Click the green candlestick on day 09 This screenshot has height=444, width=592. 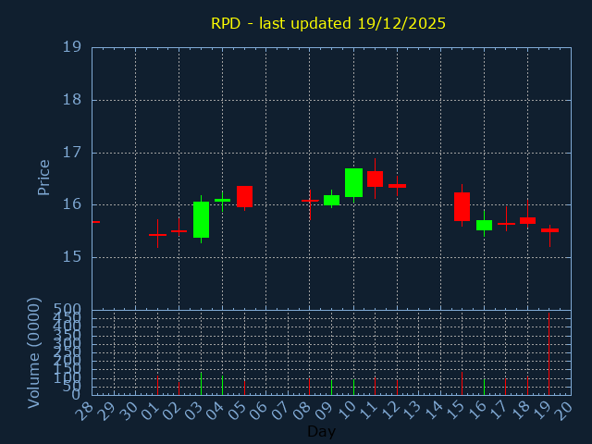coord(331,200)
